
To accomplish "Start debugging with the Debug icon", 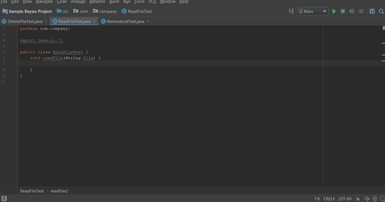I will (x=343, y=11).
